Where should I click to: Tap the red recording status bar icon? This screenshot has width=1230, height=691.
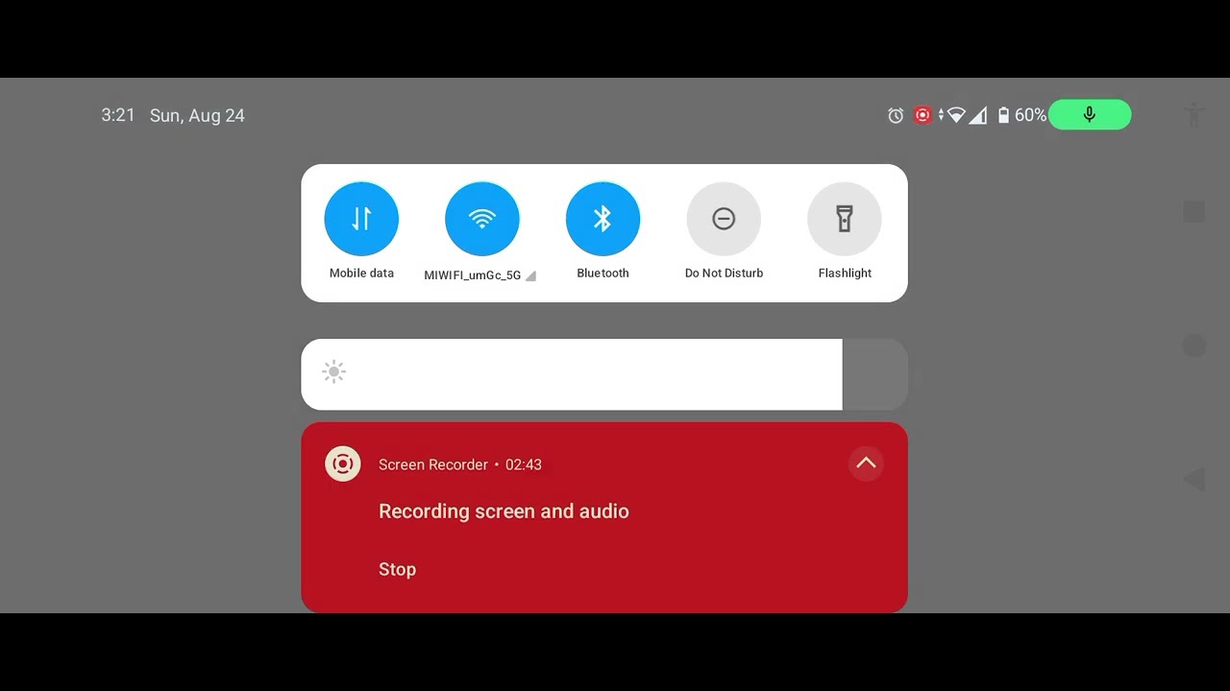tap(922, 115)
